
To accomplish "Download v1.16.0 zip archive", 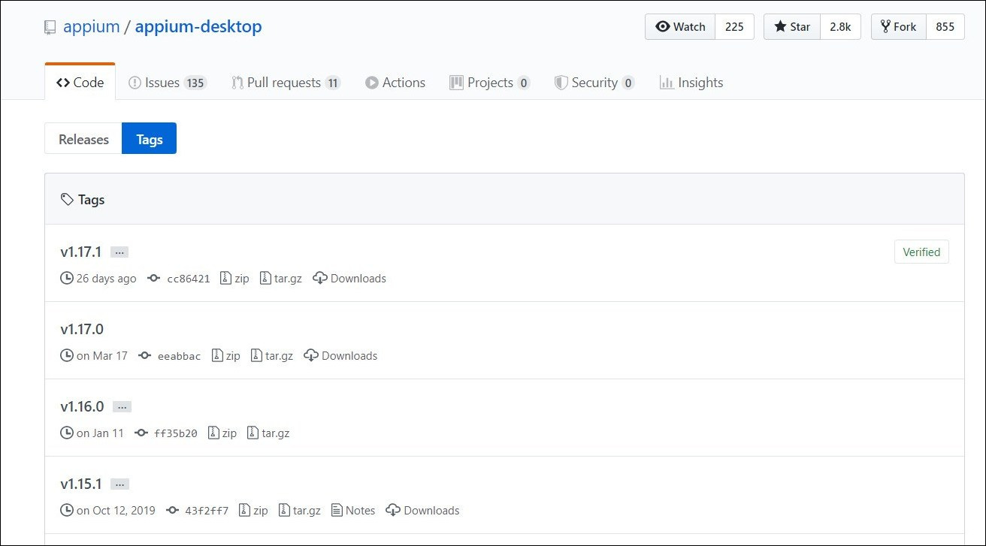I will 222,433.
